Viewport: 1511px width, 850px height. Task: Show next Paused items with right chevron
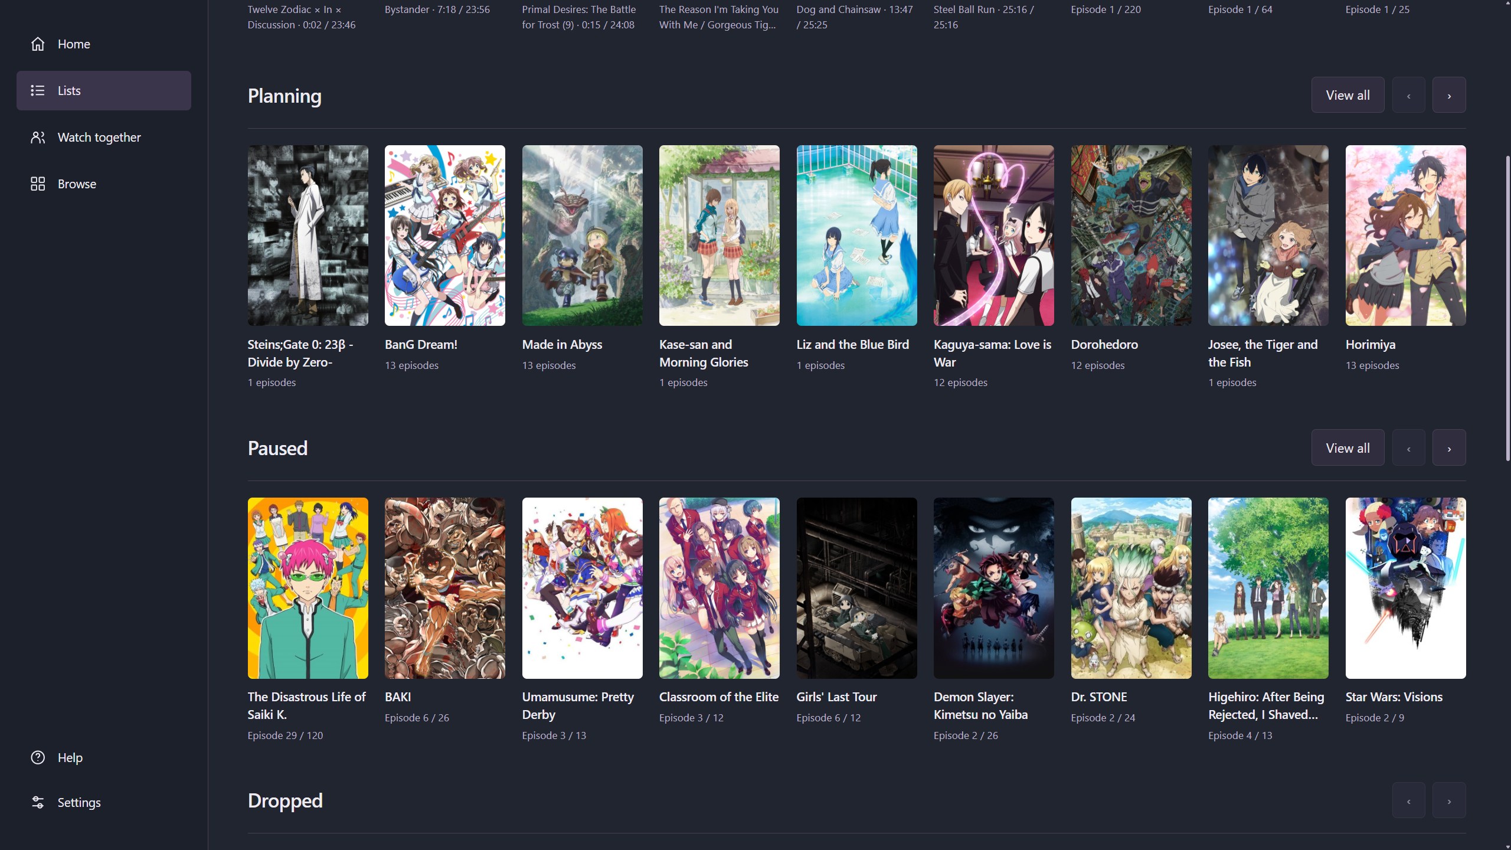tap(1449, 448)
